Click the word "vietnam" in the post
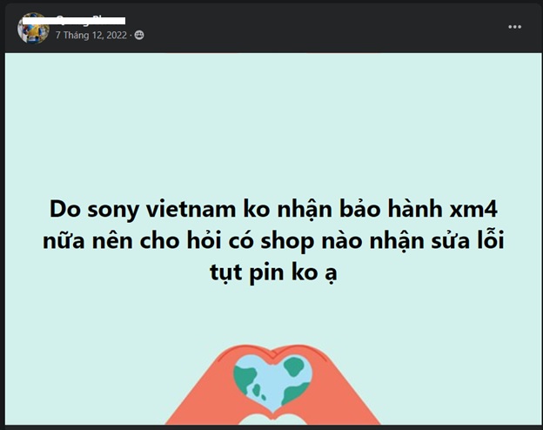Viewport: 543px width, 430px height. [191, 209]
